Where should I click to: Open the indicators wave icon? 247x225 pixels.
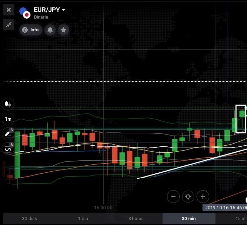(8, 148)
